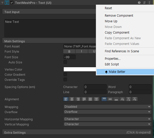Screen dimensions: 154x138
Task: Enable the Auto Size checkbox
Action: [x=65, y=62]
